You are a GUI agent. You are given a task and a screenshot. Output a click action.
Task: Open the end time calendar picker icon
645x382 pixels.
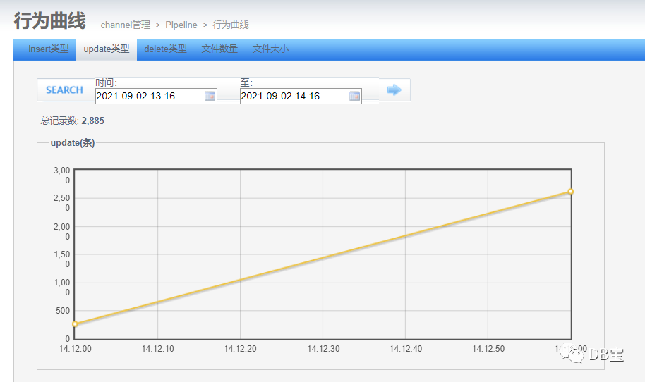point(354,96)
